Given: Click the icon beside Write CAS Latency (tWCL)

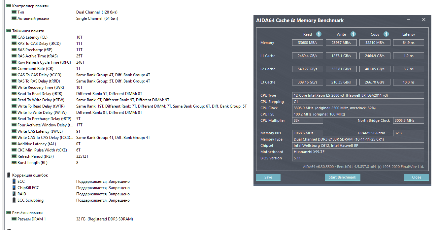Looking at the screenshot, I should click(14, 131).
